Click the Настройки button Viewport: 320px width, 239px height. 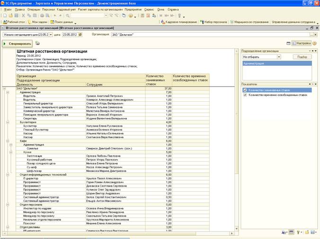301,44
